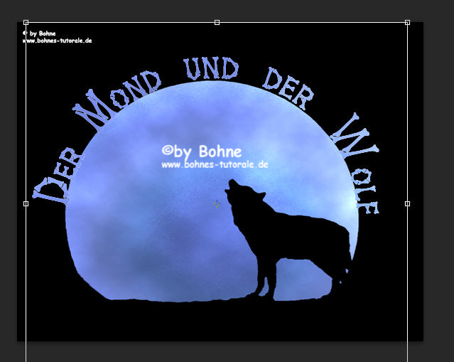Click the small www.bohnes-tutorale.de corner text
The width and height of the screenshot is (454, 362).
(57, 41)
